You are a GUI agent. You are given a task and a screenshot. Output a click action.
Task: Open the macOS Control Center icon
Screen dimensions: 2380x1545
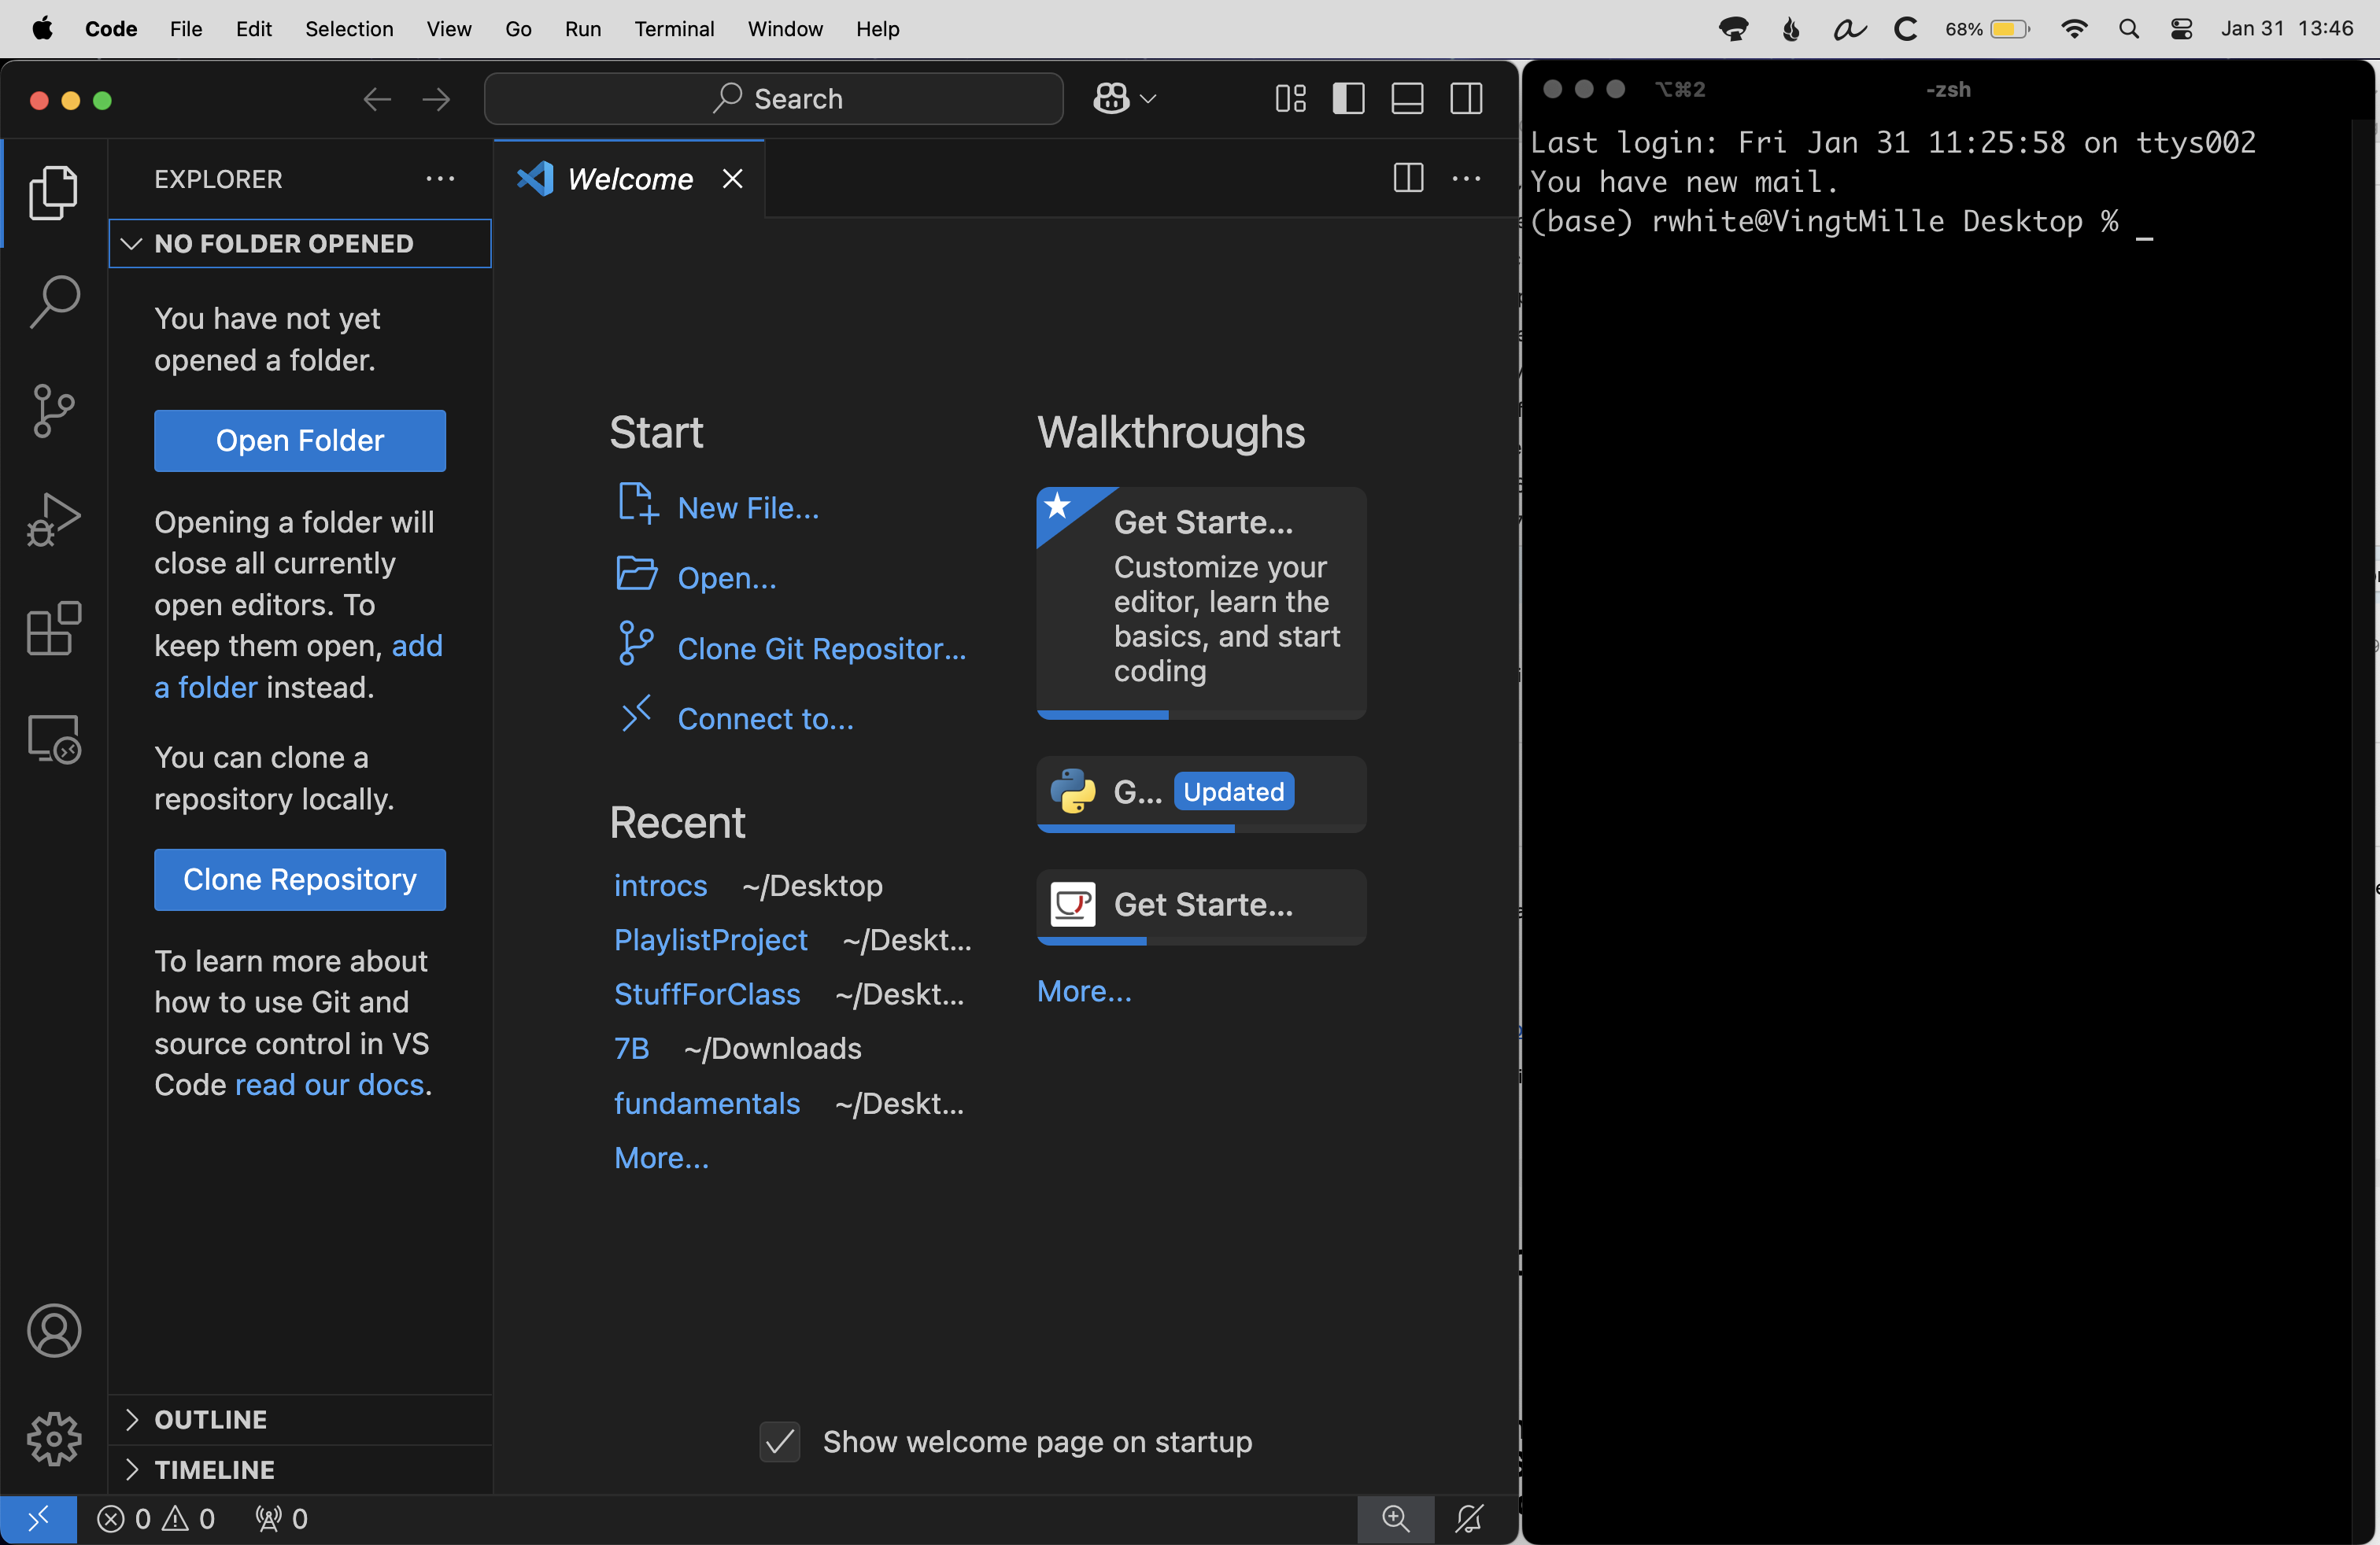coord(2182,29)
